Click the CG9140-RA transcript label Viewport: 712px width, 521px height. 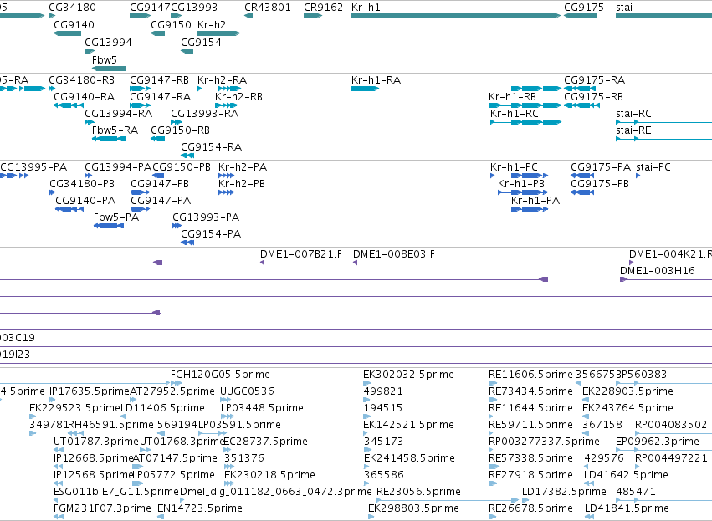tap(84, 97)
